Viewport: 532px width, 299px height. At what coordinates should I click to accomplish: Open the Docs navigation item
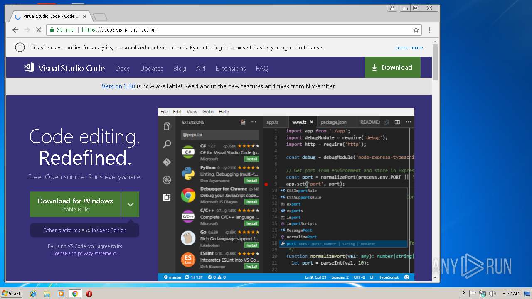(x=122, y=68)
